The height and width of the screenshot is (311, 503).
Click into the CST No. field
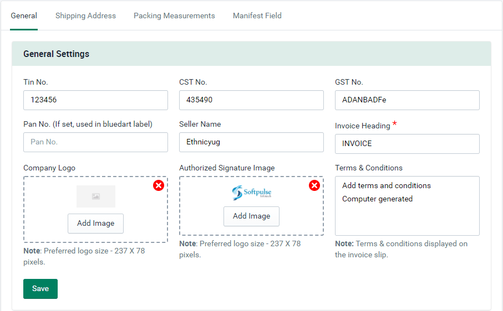pyautogui.click(x=251, y=100)
